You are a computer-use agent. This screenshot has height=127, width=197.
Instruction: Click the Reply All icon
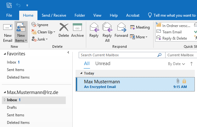[107, 33]
